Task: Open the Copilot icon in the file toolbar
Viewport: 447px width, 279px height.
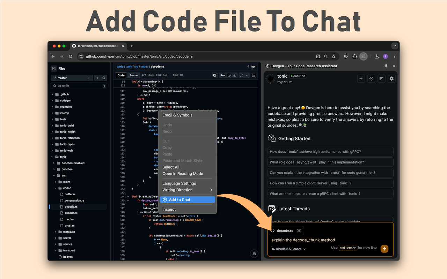Action: [214, 75]
